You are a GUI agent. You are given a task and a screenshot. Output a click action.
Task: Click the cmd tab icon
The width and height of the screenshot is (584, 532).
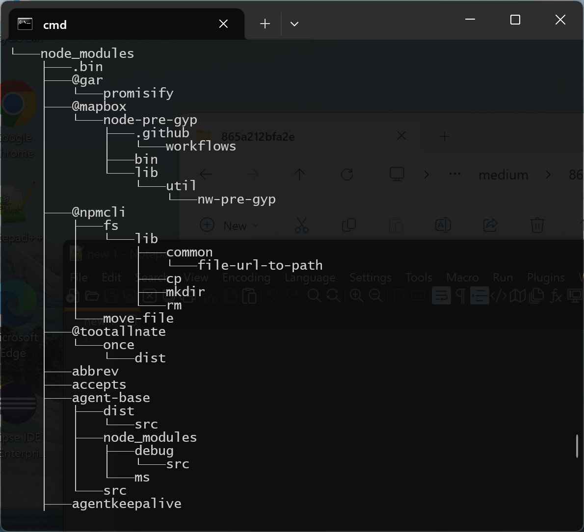[x=25, y=24]
